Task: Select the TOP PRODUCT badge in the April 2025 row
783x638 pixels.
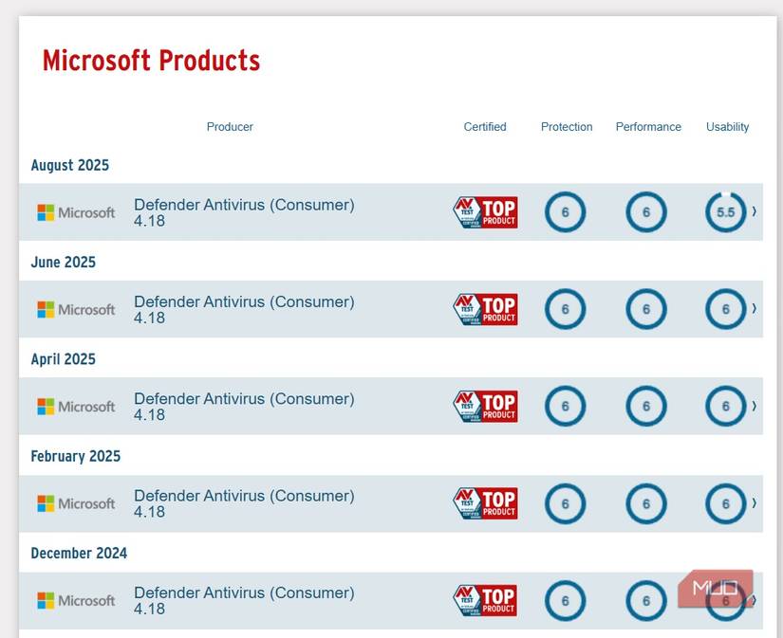Action: tap(485, 407)
